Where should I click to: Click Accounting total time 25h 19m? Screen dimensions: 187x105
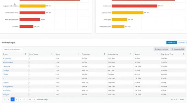pos(164,58)
